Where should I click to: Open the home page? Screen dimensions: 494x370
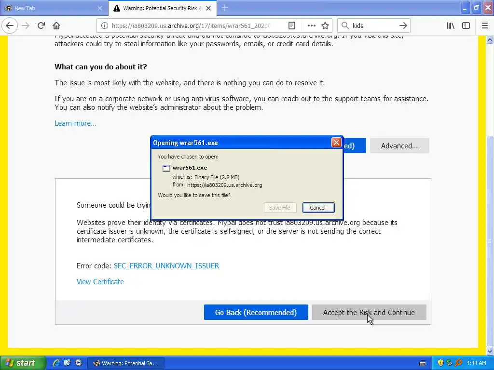pos(56,26)
